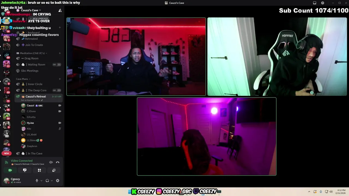Click muted microphone icon next to Kilo
The image size is (349, 196).
(60, 129)
